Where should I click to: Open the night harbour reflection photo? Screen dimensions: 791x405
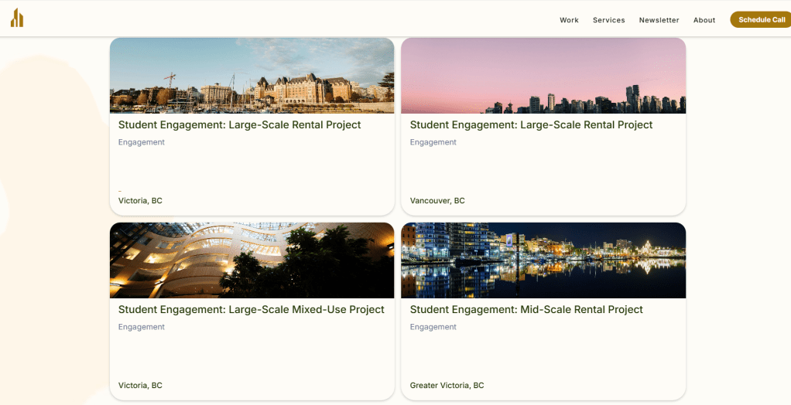pos(543,260)
